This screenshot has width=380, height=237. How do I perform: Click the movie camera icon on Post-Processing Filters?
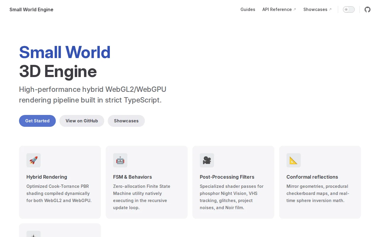[x=207, y=160]
